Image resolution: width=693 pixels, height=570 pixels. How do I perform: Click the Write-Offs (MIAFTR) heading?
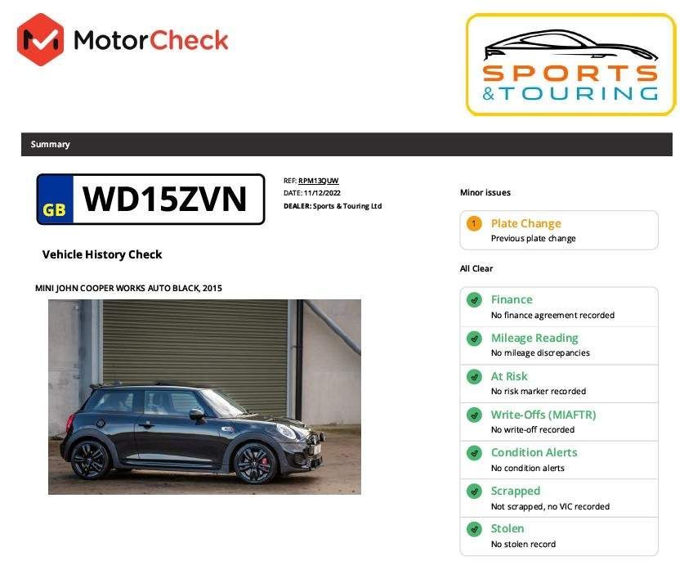tap(543, 415)
